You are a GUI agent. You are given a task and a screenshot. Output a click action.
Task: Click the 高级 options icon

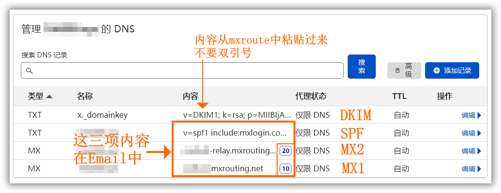click(x=398, y=70)
